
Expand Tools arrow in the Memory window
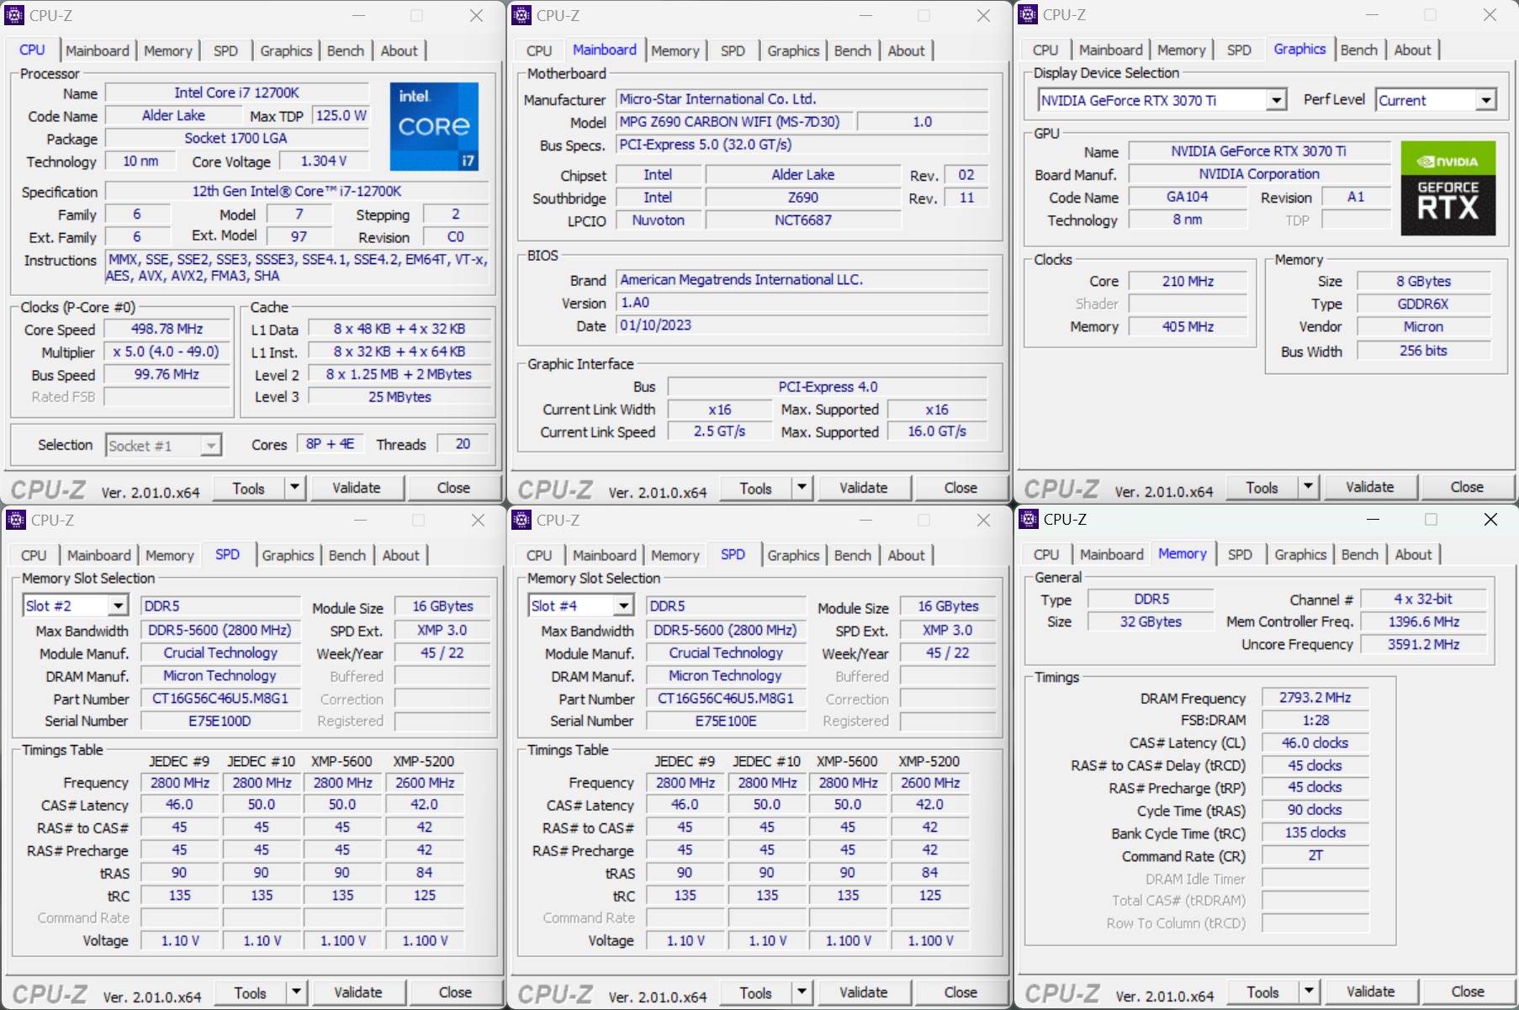1309,991
